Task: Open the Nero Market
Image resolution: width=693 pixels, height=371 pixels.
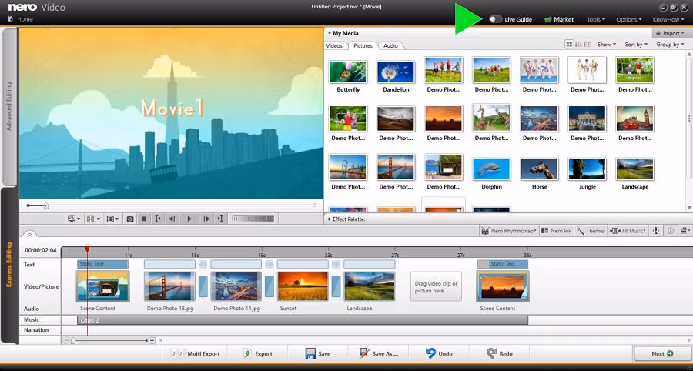Action: (x=559, y=19)
